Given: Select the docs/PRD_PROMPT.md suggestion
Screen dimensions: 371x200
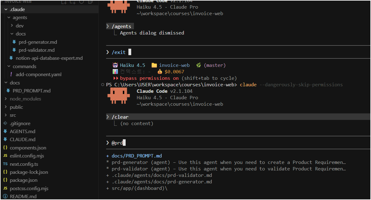Looking at the screenshot, I should click(134, 156).
